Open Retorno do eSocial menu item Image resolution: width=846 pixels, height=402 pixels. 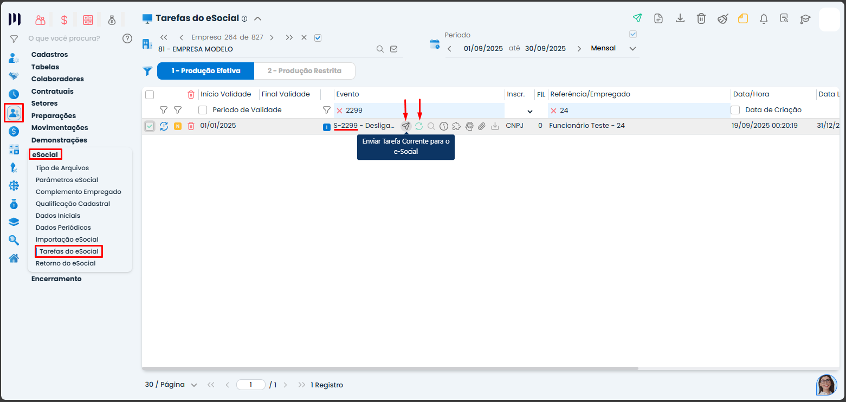65,263
